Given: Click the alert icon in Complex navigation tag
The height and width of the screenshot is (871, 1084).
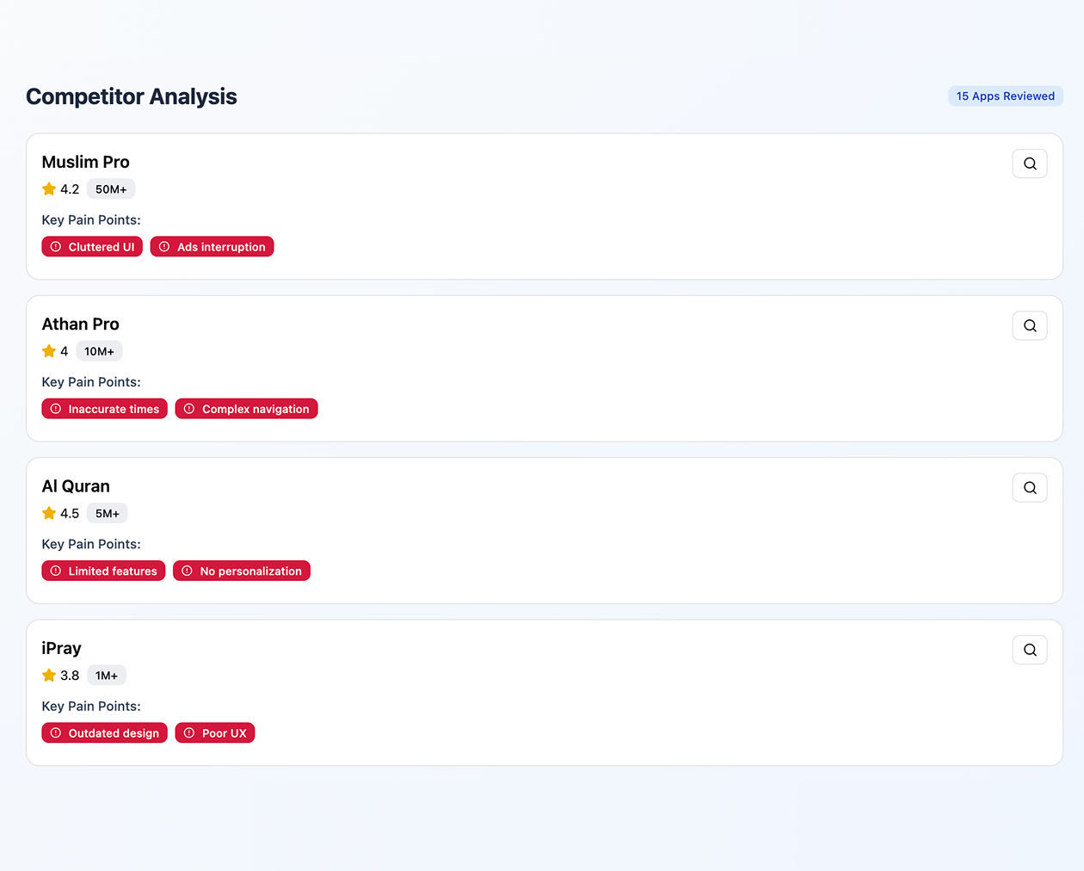Looking at the screenshot, I should (189, 409).
